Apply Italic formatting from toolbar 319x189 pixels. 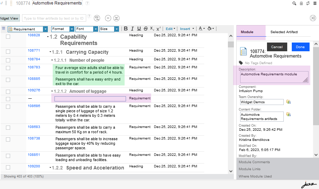[x=132, y=29]
